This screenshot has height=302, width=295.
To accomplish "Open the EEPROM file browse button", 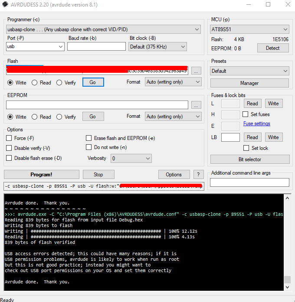I will (x=196, y=105).
